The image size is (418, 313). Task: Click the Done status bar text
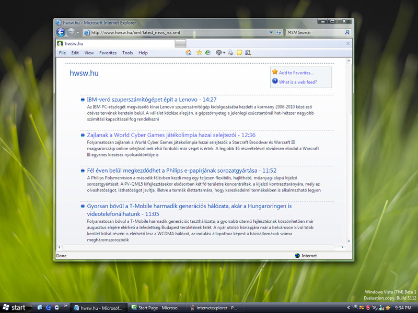61,256
